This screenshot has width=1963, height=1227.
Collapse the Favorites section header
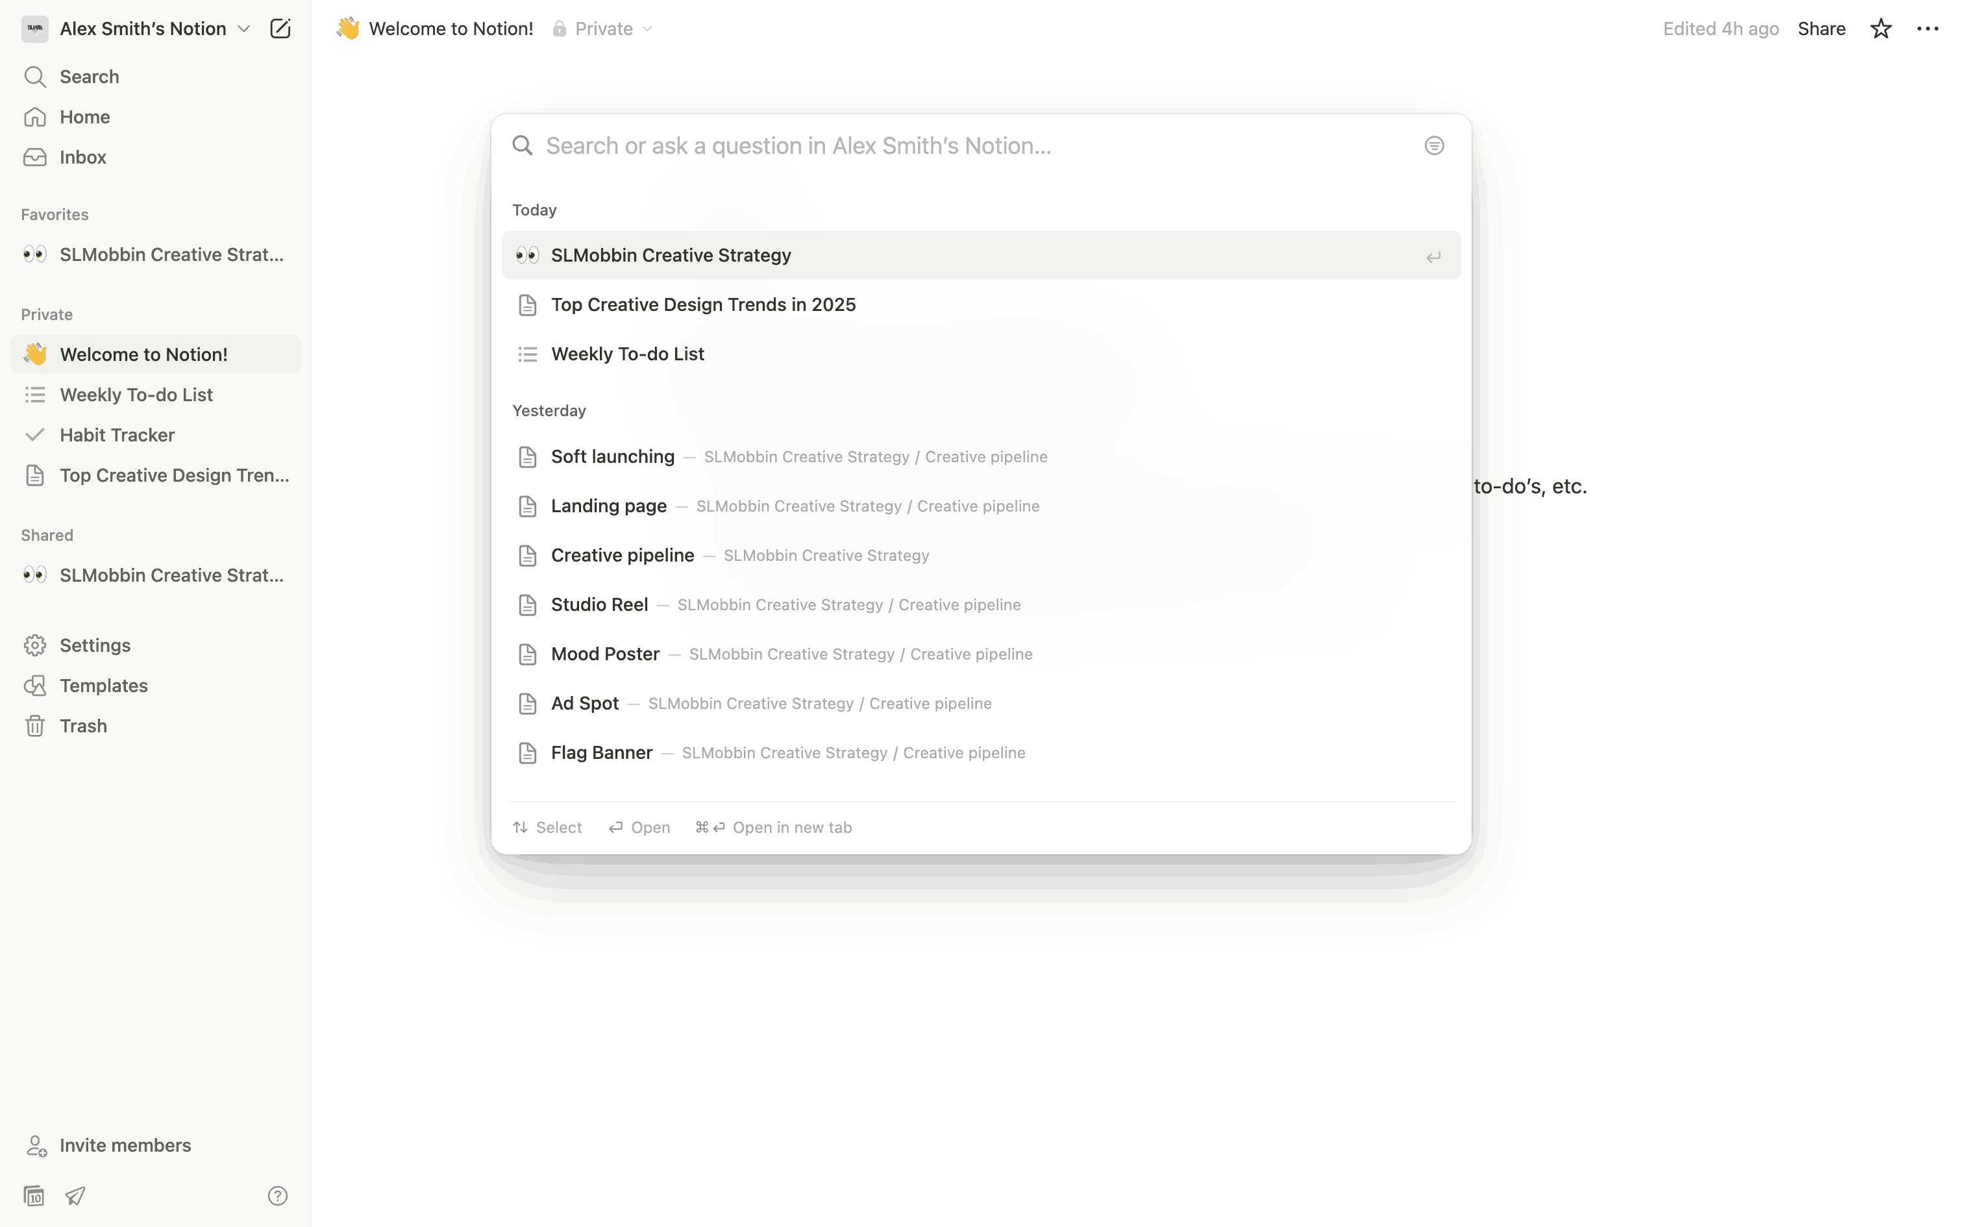click(55, 214)
